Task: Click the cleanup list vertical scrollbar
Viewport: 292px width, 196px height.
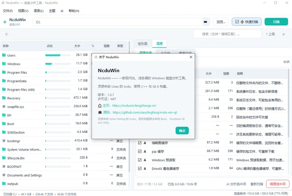Action: pos(288,103)
